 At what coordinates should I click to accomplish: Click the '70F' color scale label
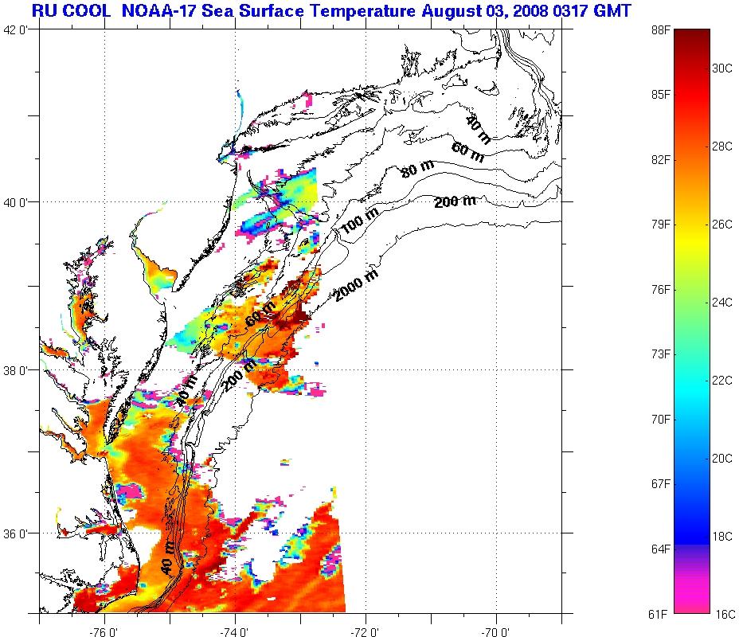pos(661,420)
